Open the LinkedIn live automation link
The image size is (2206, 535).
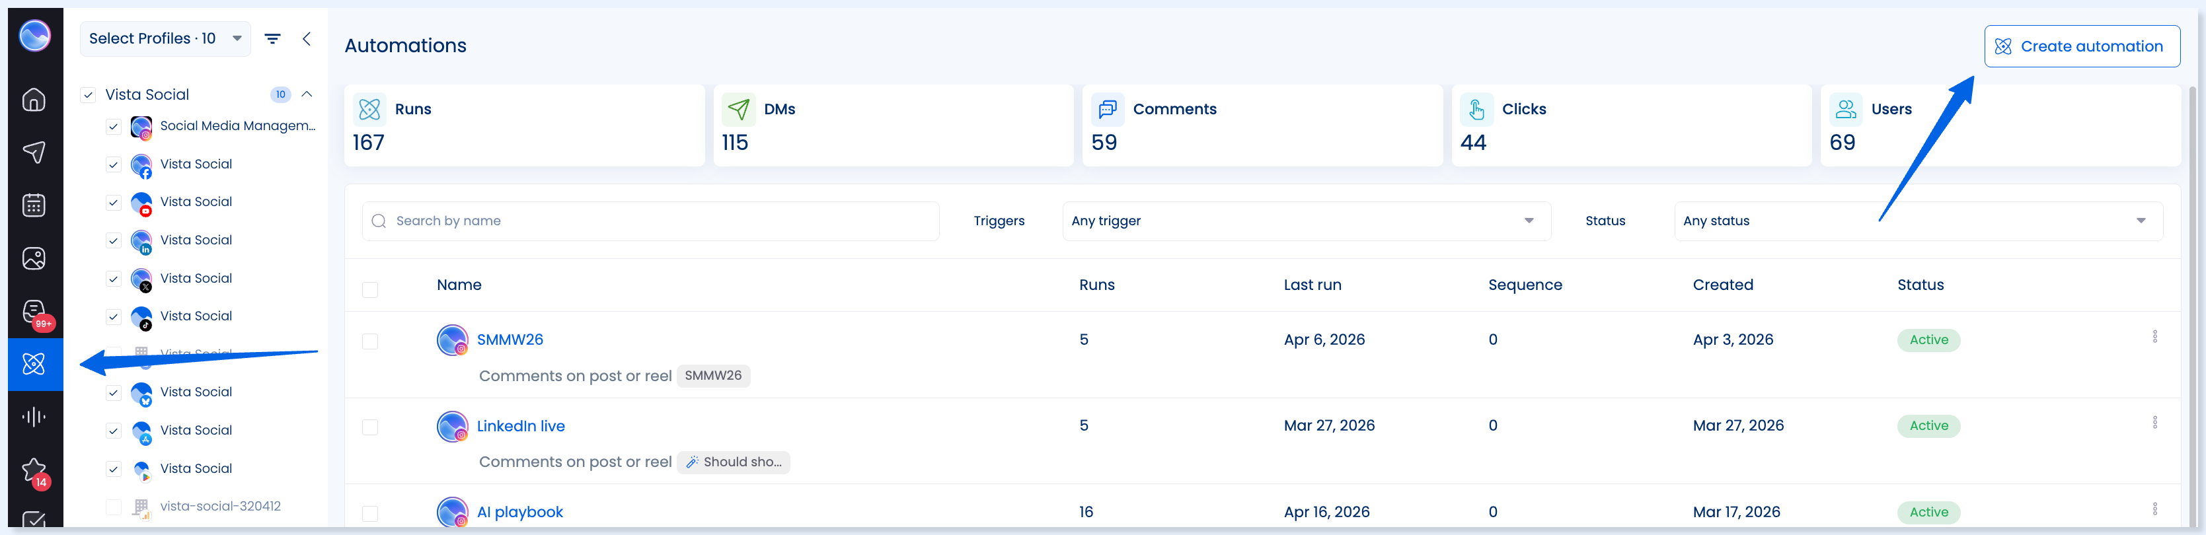[521, 426]
